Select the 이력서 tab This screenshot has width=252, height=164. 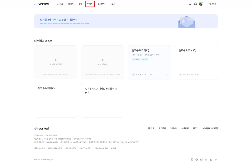(90, 4)
